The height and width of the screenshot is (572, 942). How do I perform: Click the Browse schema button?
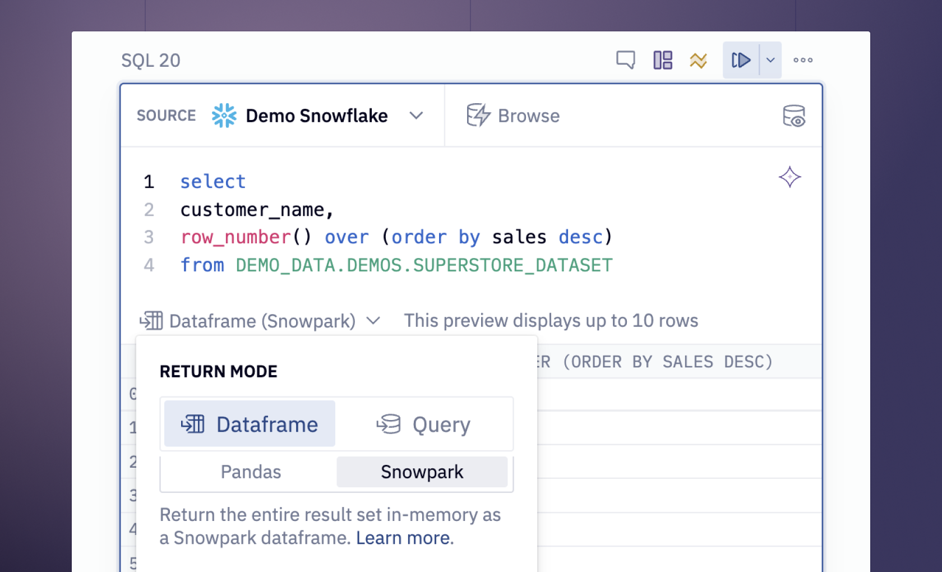(x=513, y=116)
